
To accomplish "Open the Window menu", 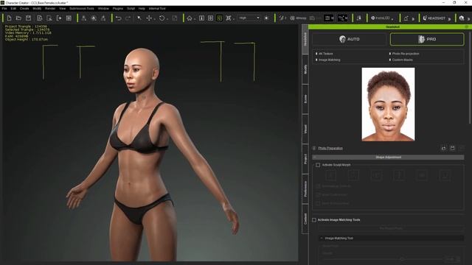I will [x=103, y=9].
